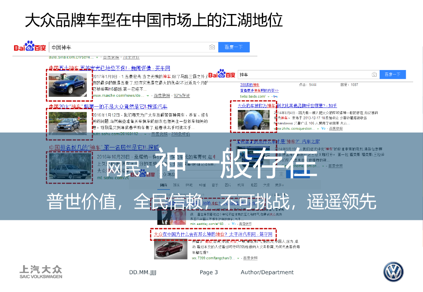
Task: Switch to the 视频 tab
Action: coord(241,185)
